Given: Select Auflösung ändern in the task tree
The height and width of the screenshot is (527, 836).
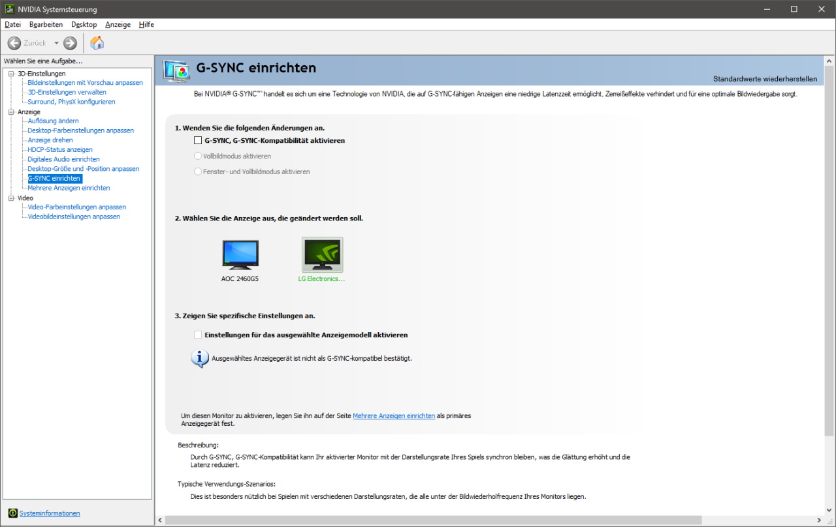Looking at the screenshot, I should pyautogui.click(x=53, y=121).
